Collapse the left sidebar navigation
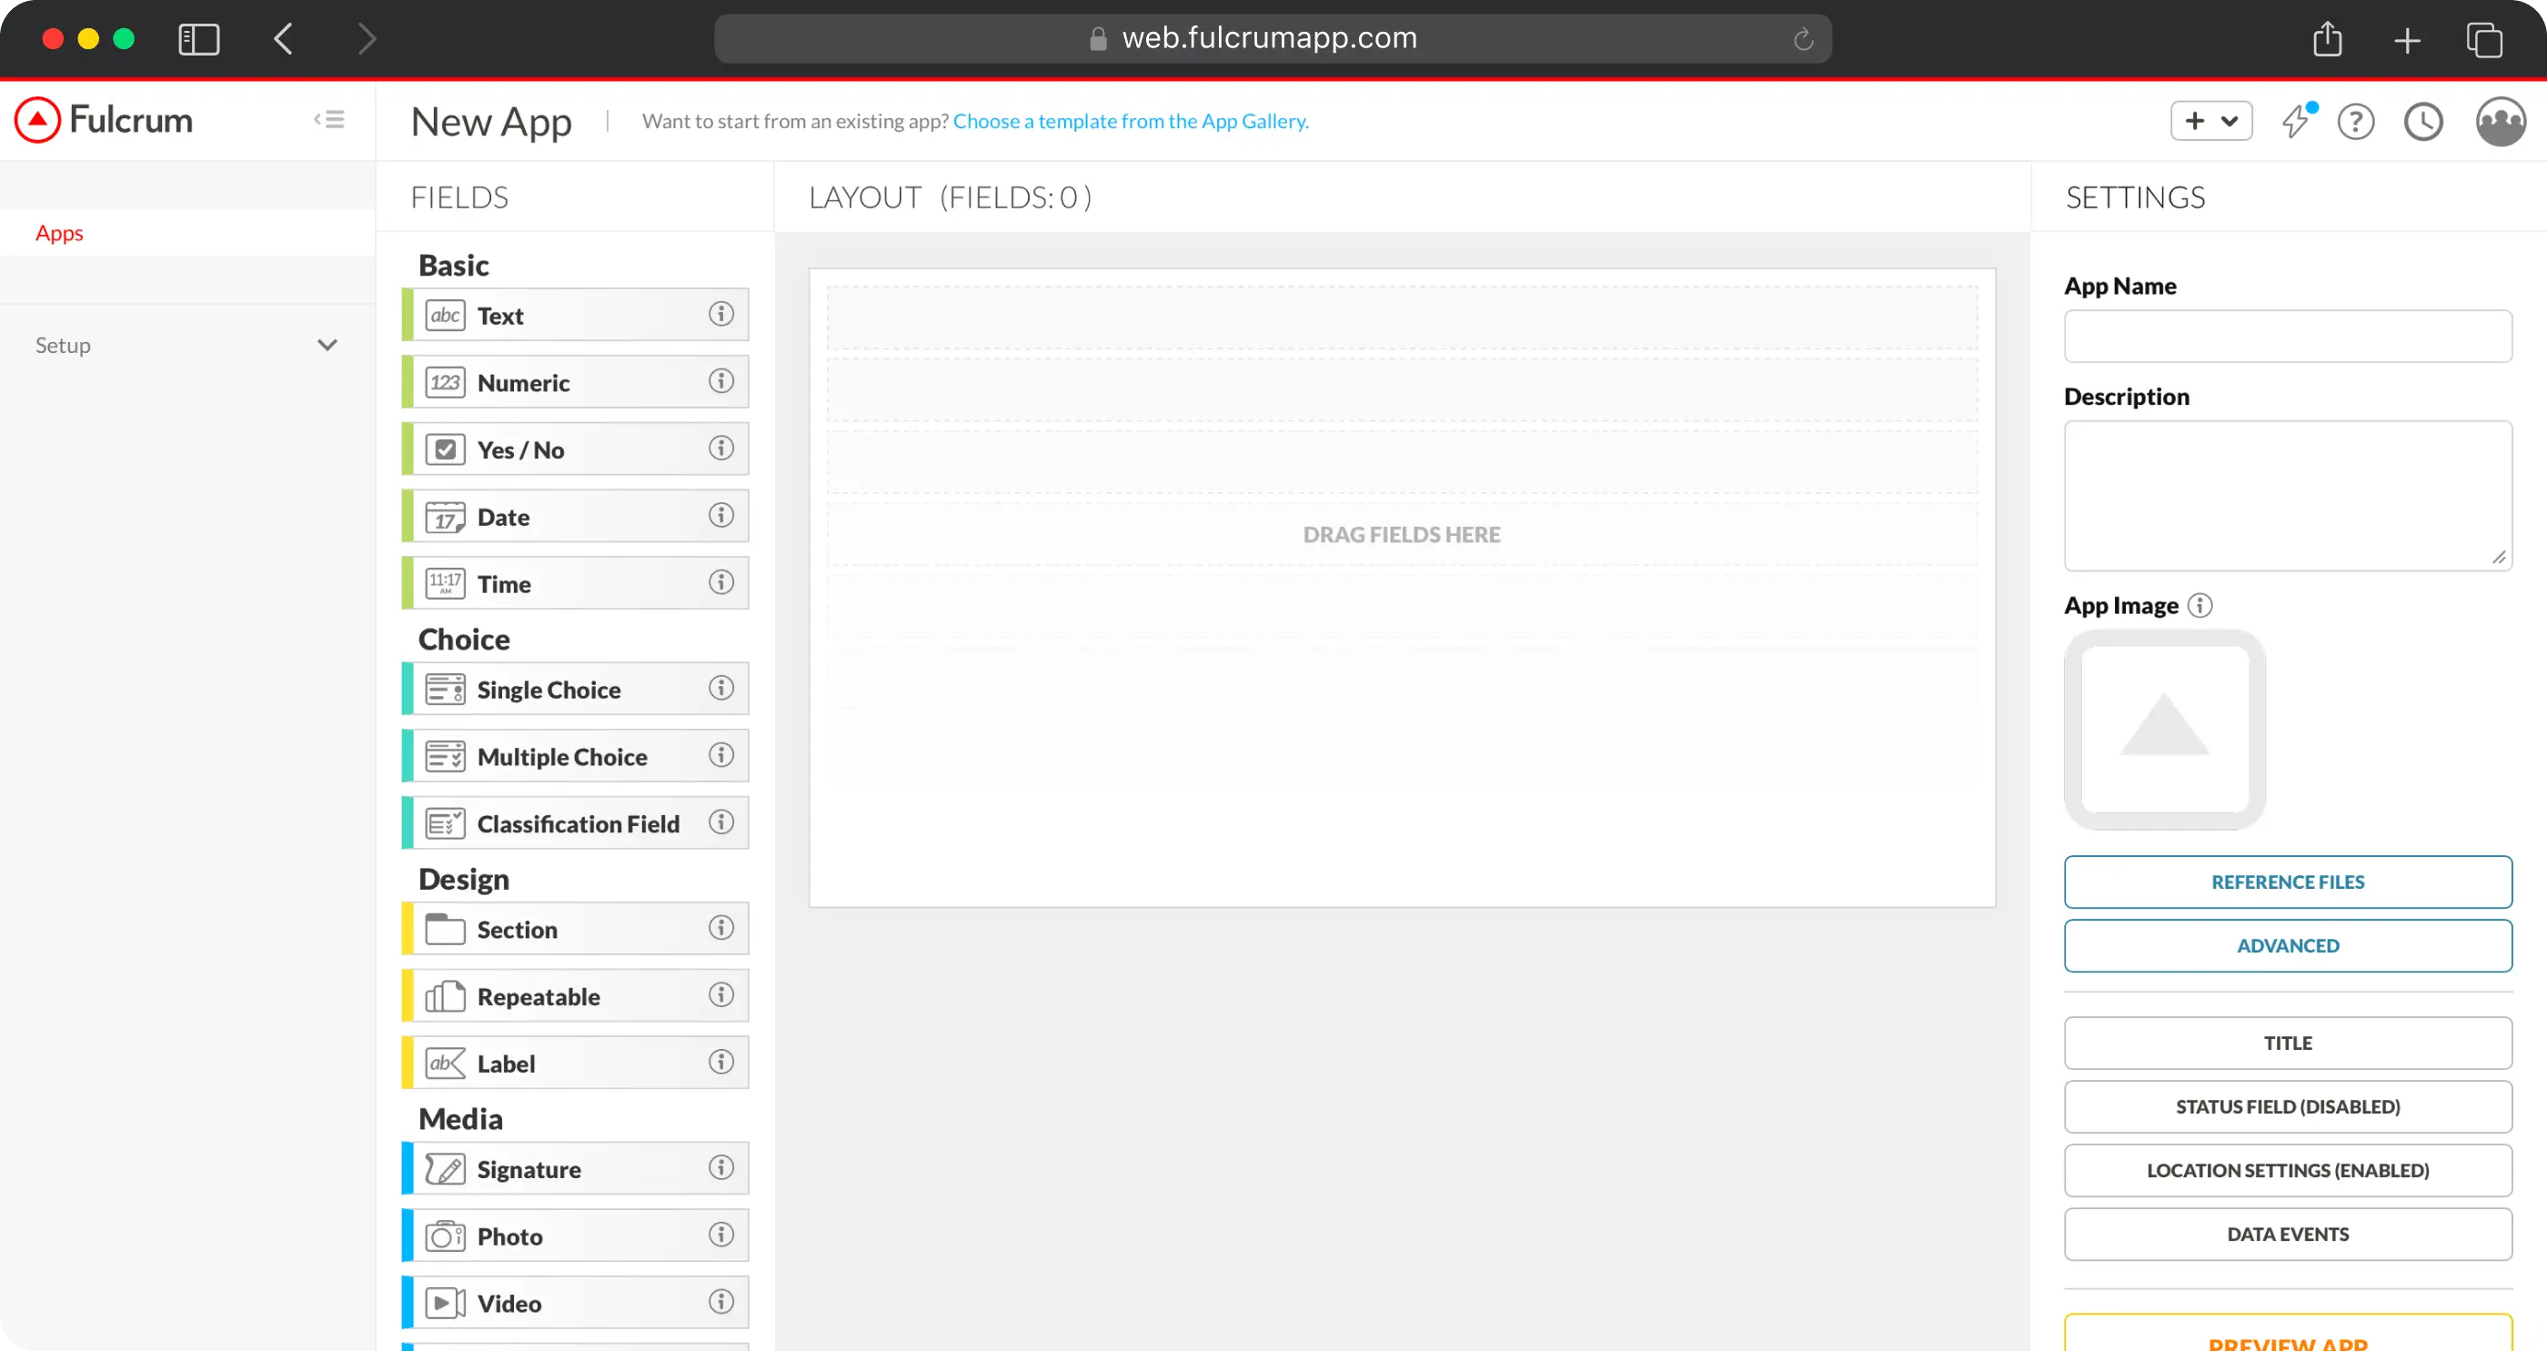The image size is (2547, 1351). (x=329, y=120)
